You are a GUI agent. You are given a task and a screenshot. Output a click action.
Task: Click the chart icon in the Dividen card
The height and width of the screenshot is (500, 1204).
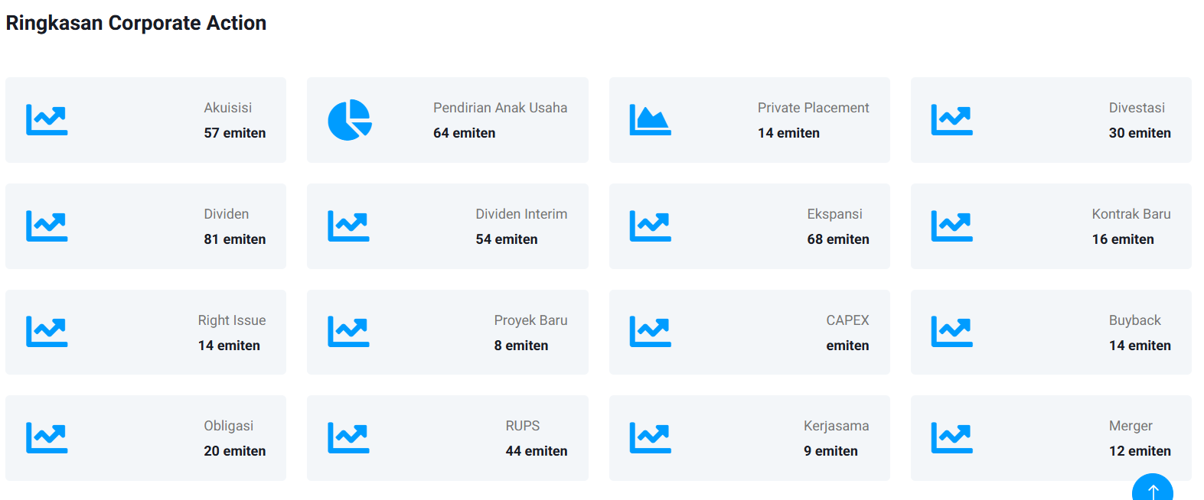[47, 226]
